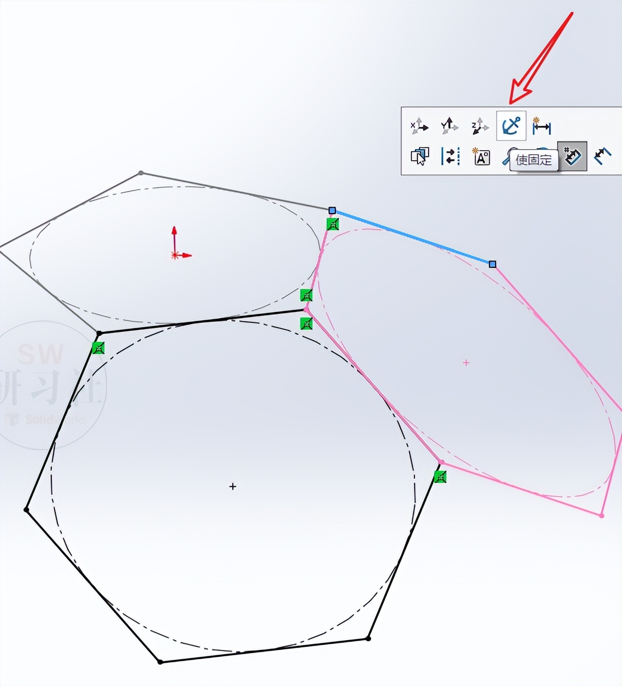Image resolution: width=622 pixels, height=686 pixels.
Task: Click the Make Fixed anchor icon
Action: click(x=511, y=125)
